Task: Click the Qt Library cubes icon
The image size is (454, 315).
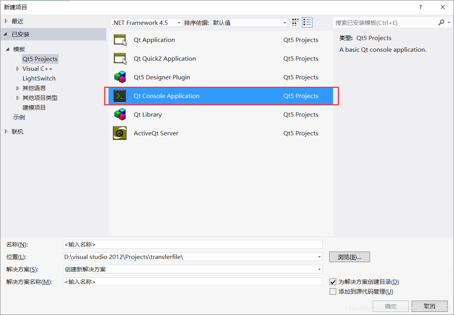Action: (x=120, y=114)
